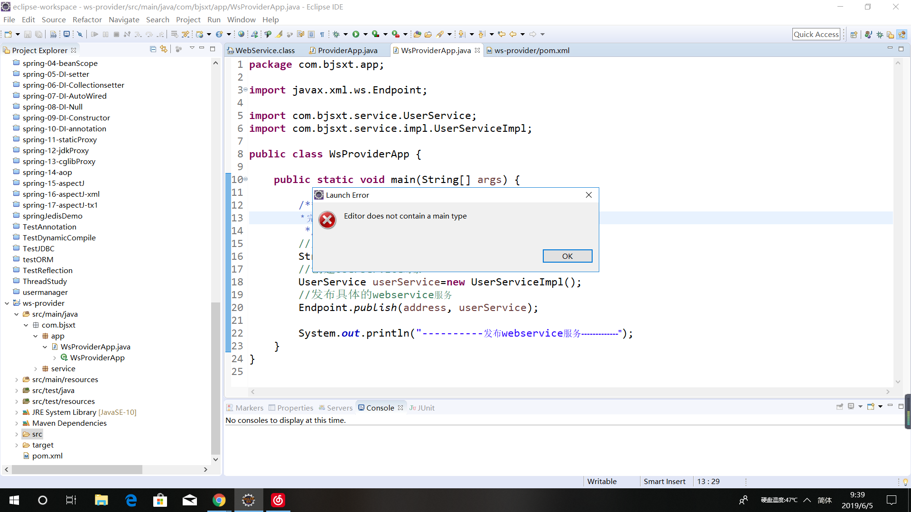Select the TestReflection project
Screen dimensions: 911x512
tap(47, 271)
